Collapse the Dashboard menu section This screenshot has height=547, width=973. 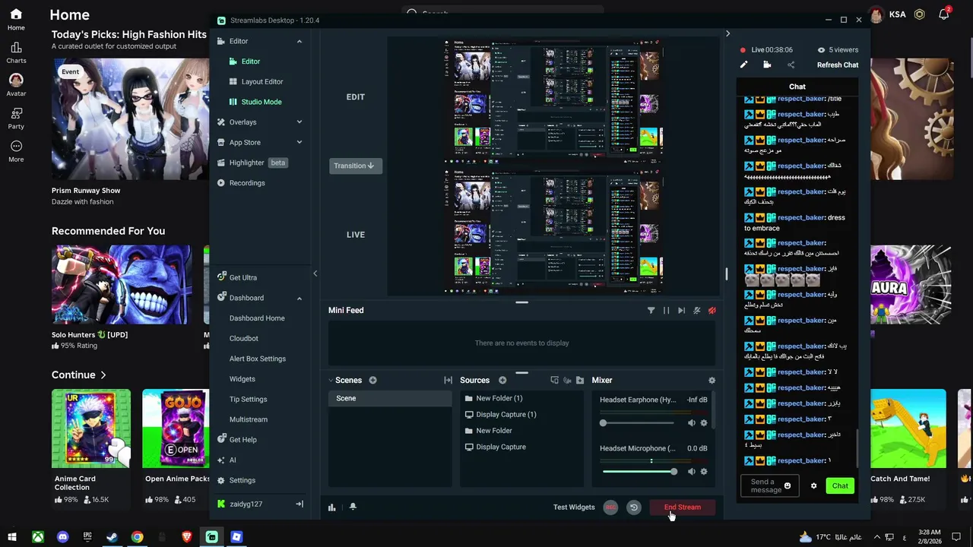click(300, 298)
